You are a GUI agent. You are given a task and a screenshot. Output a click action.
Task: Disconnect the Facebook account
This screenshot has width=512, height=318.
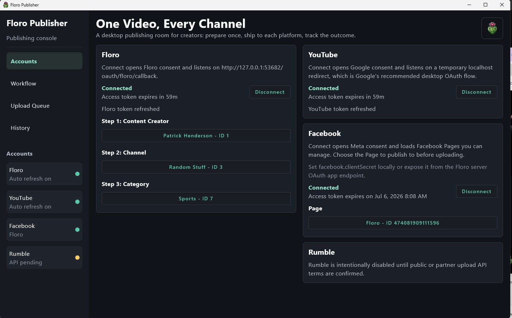[477, 191]
